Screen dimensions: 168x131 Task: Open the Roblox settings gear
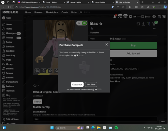154,17
